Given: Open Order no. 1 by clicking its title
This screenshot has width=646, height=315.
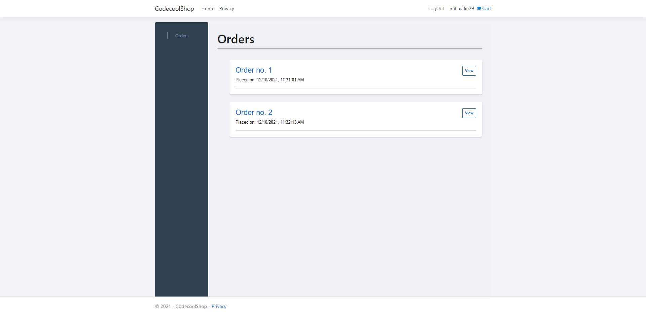Looking at the screenshot, I should [253, 70].
